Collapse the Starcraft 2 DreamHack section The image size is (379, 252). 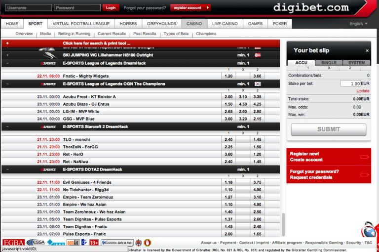tap(7, 127)
